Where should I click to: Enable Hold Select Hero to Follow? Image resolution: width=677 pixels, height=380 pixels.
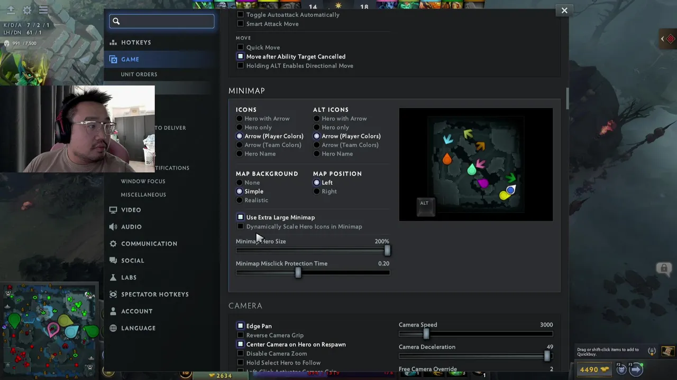tap(241, 363)
